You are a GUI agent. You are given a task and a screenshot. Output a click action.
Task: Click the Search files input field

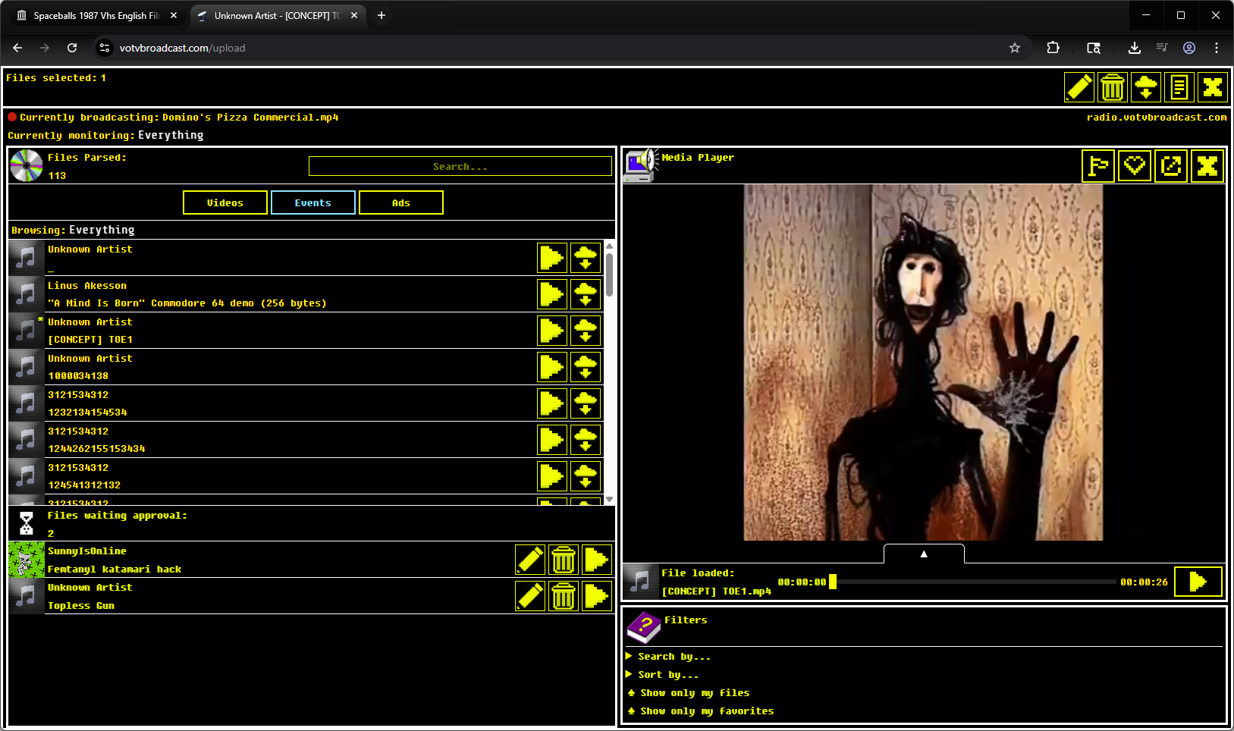tap(460, 166)
